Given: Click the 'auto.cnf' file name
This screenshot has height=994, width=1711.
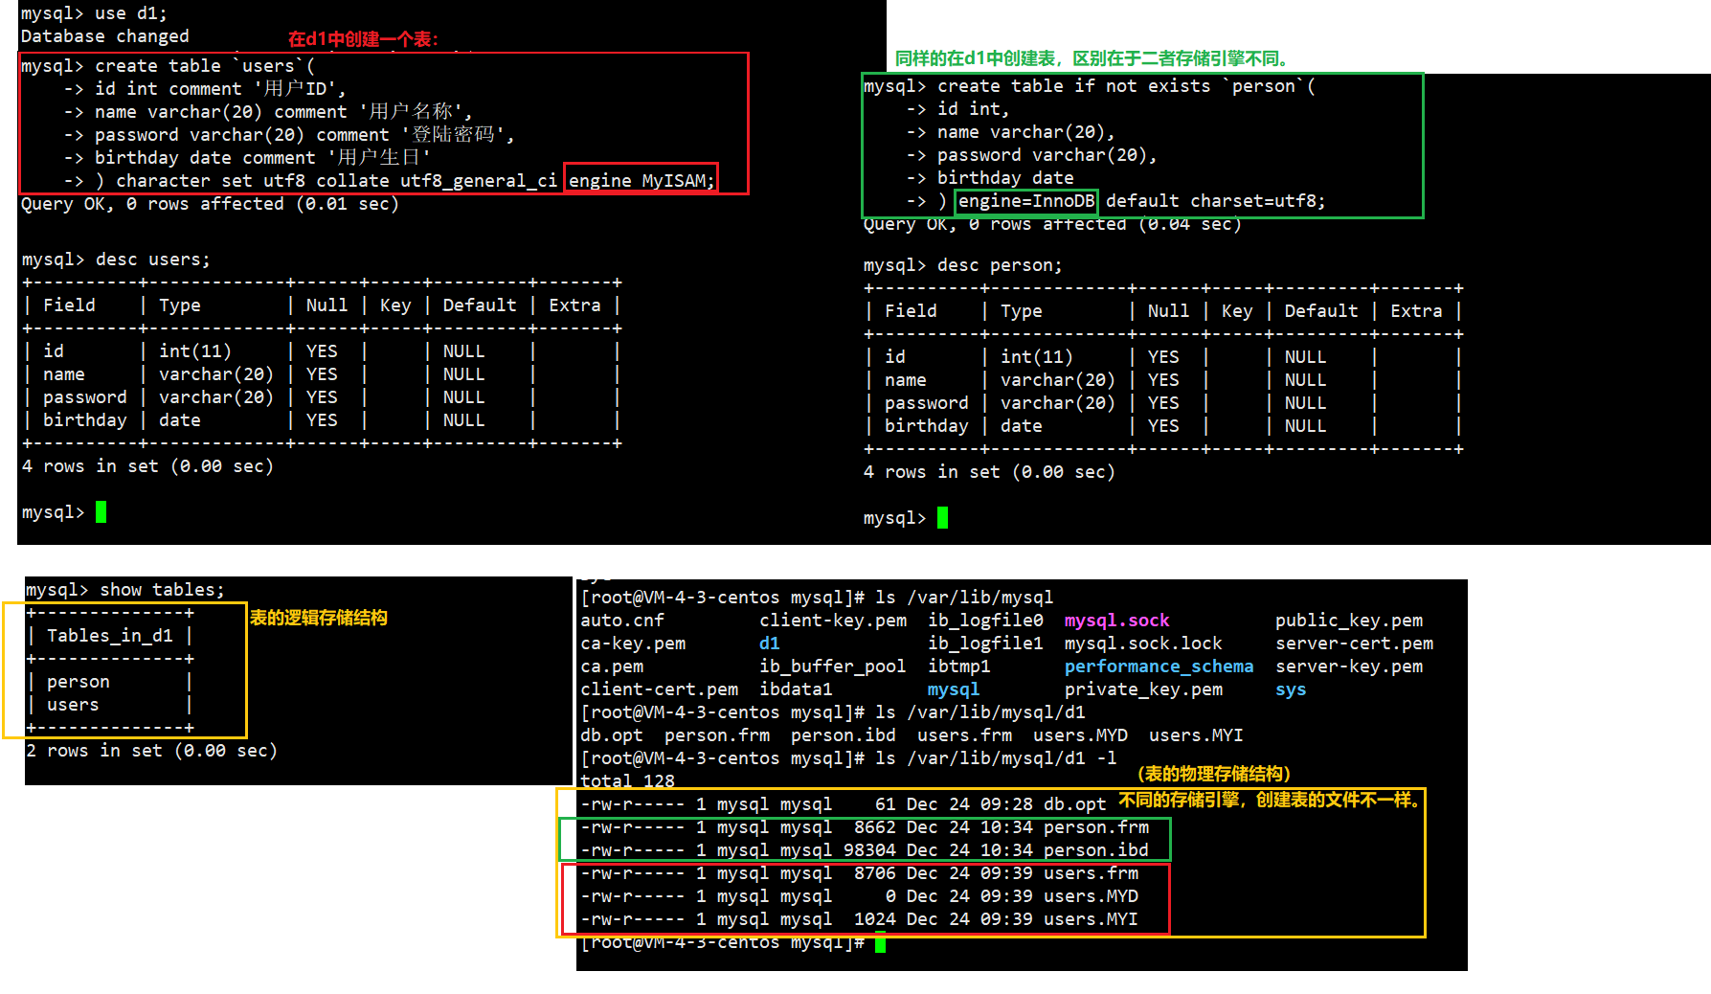Looking at the screenshot, I should click(x=622, y=621).
